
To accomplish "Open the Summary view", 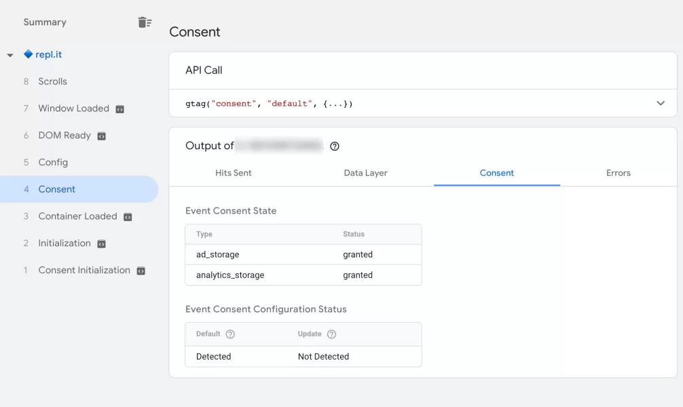I will pos(45,22).
